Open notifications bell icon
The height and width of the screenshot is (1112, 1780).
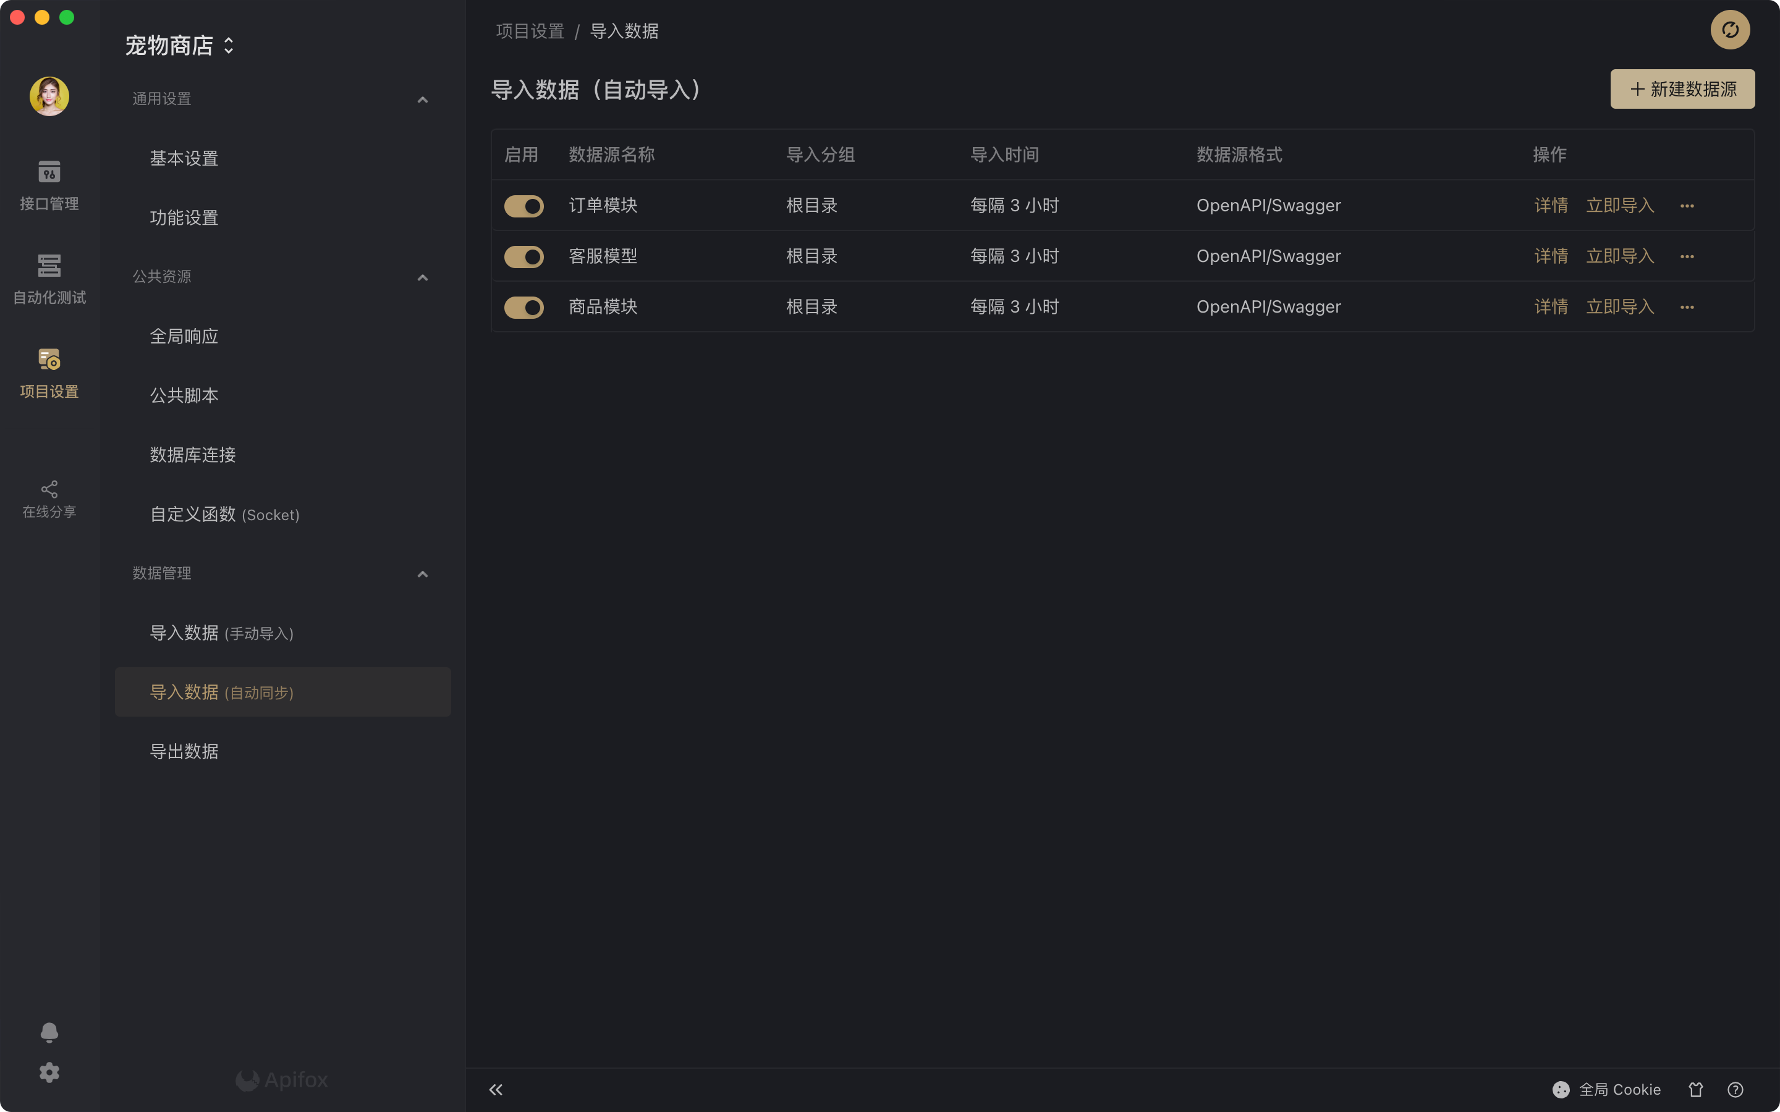pyautogui.click(x=49, y=1032)
